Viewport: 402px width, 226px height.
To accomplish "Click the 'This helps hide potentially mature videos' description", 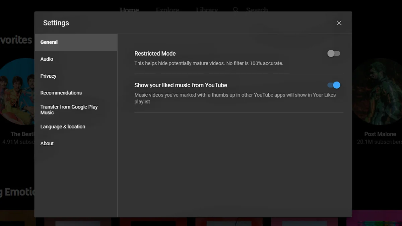I will [x=209, y=63].
